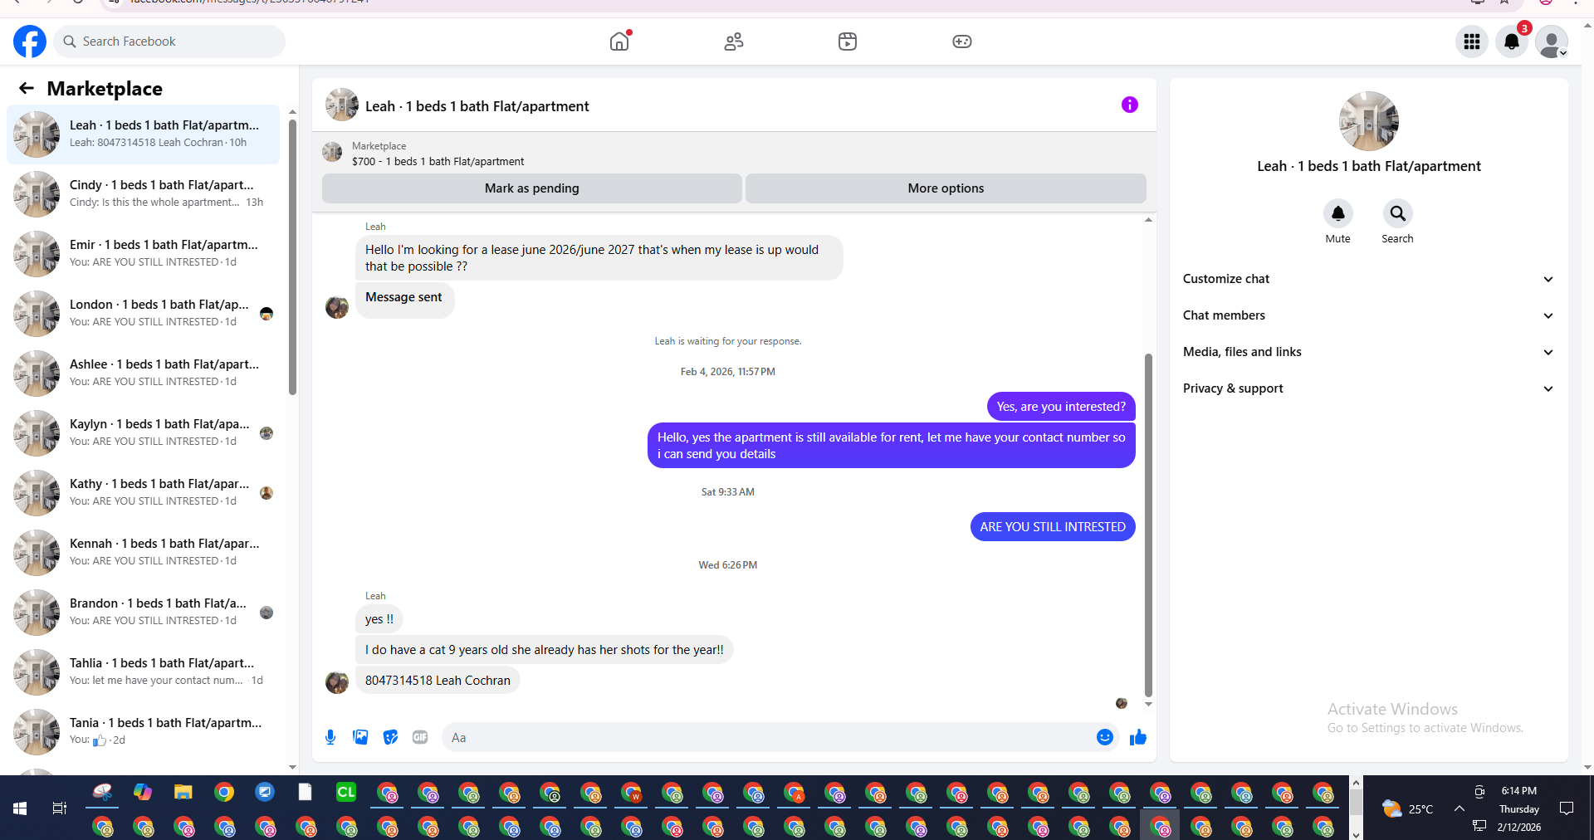This screenshot has width=1594, height=840.
Task: Click the Search Facebook field
Action: (x=169, y=42)
